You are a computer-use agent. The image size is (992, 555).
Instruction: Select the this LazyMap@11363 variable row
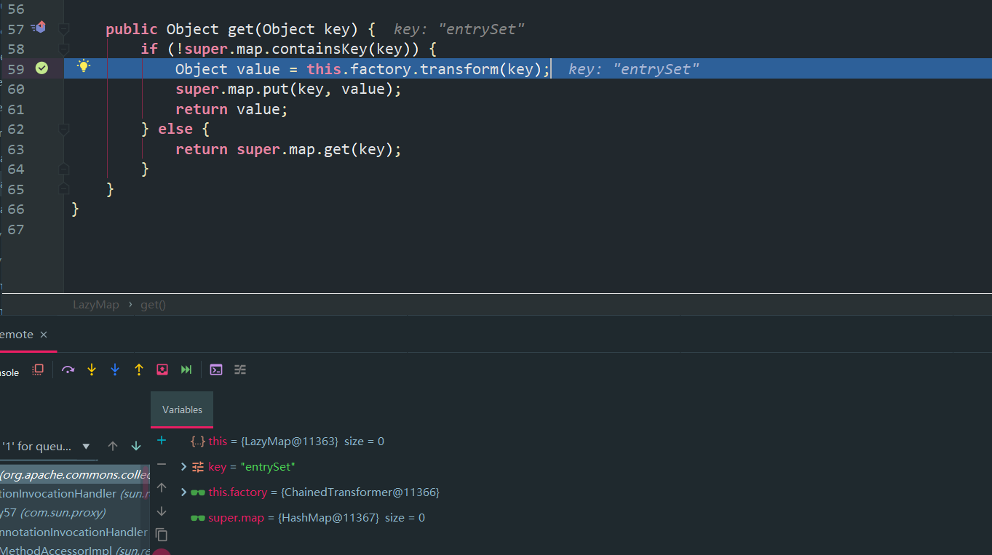click(286, 442)
